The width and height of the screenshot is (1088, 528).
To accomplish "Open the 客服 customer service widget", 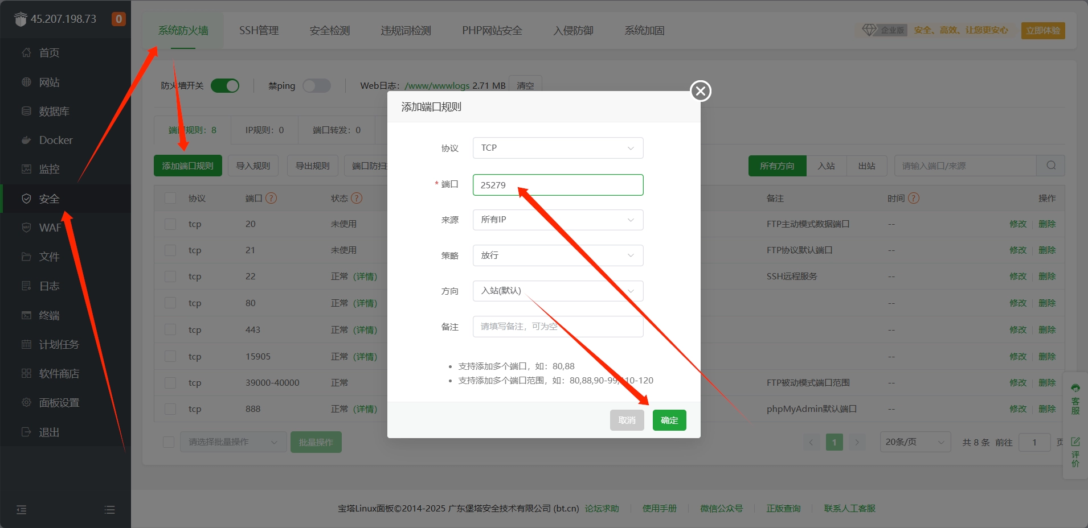I will tap(1075, 400).
